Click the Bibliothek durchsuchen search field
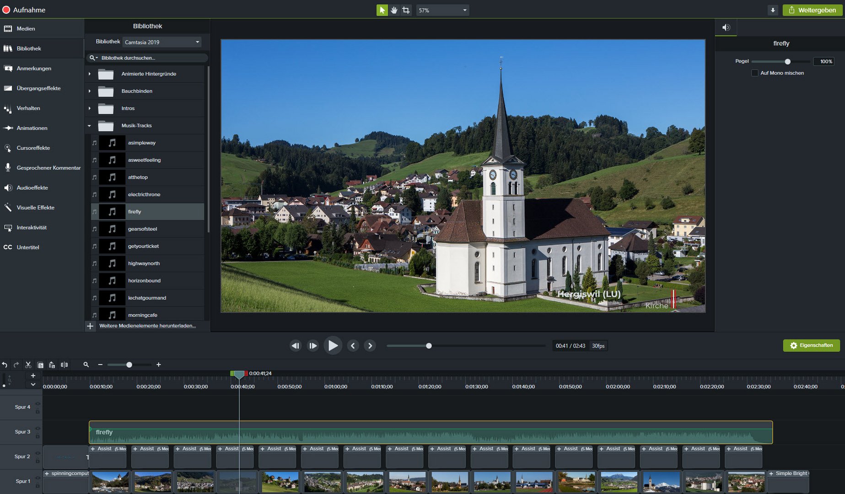The image size is (845, 494). 147,58
